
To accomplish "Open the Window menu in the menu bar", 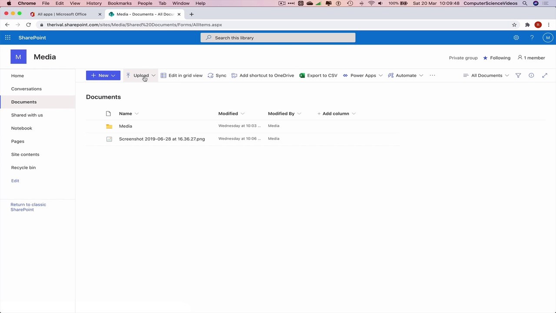I will [x=181, y=3].
